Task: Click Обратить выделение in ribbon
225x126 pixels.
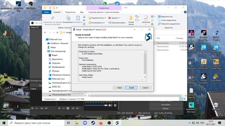Action: [x=169, y=24]
